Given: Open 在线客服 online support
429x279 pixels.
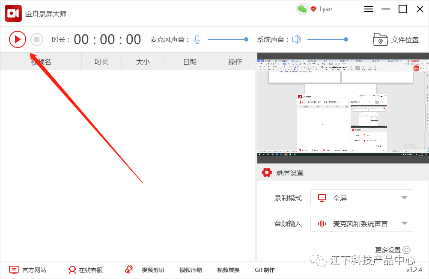Looking at the screenshot, I should [x=91, y=270].
